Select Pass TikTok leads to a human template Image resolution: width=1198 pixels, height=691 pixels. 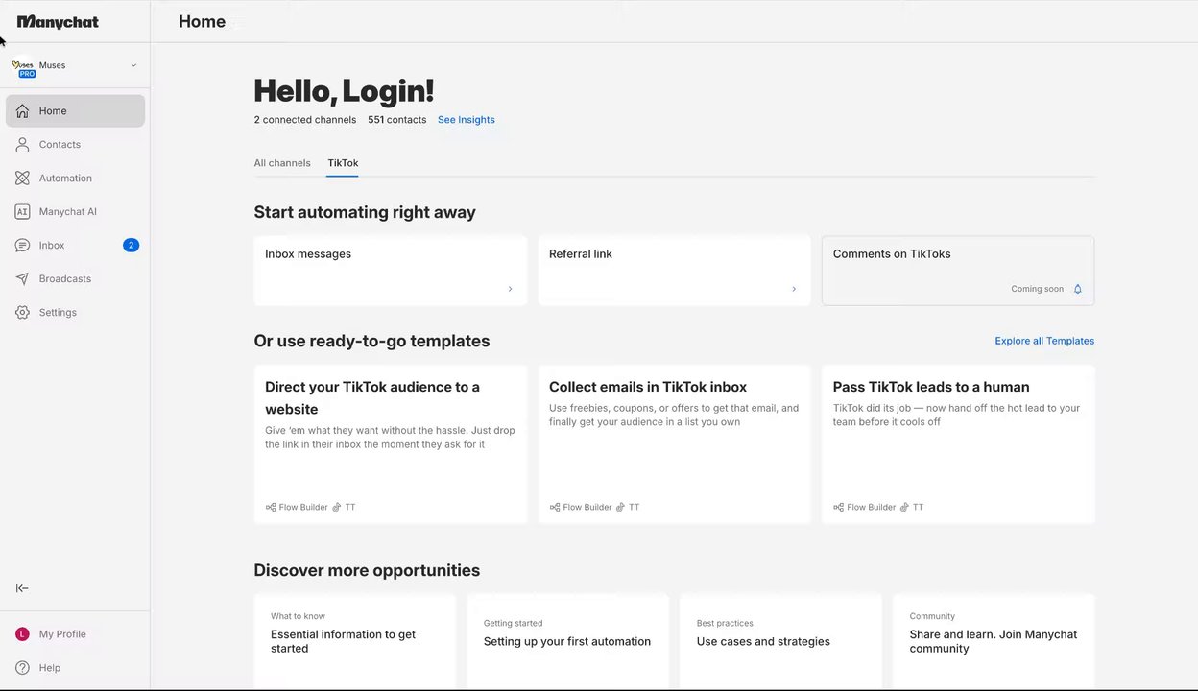pos(958,444)
